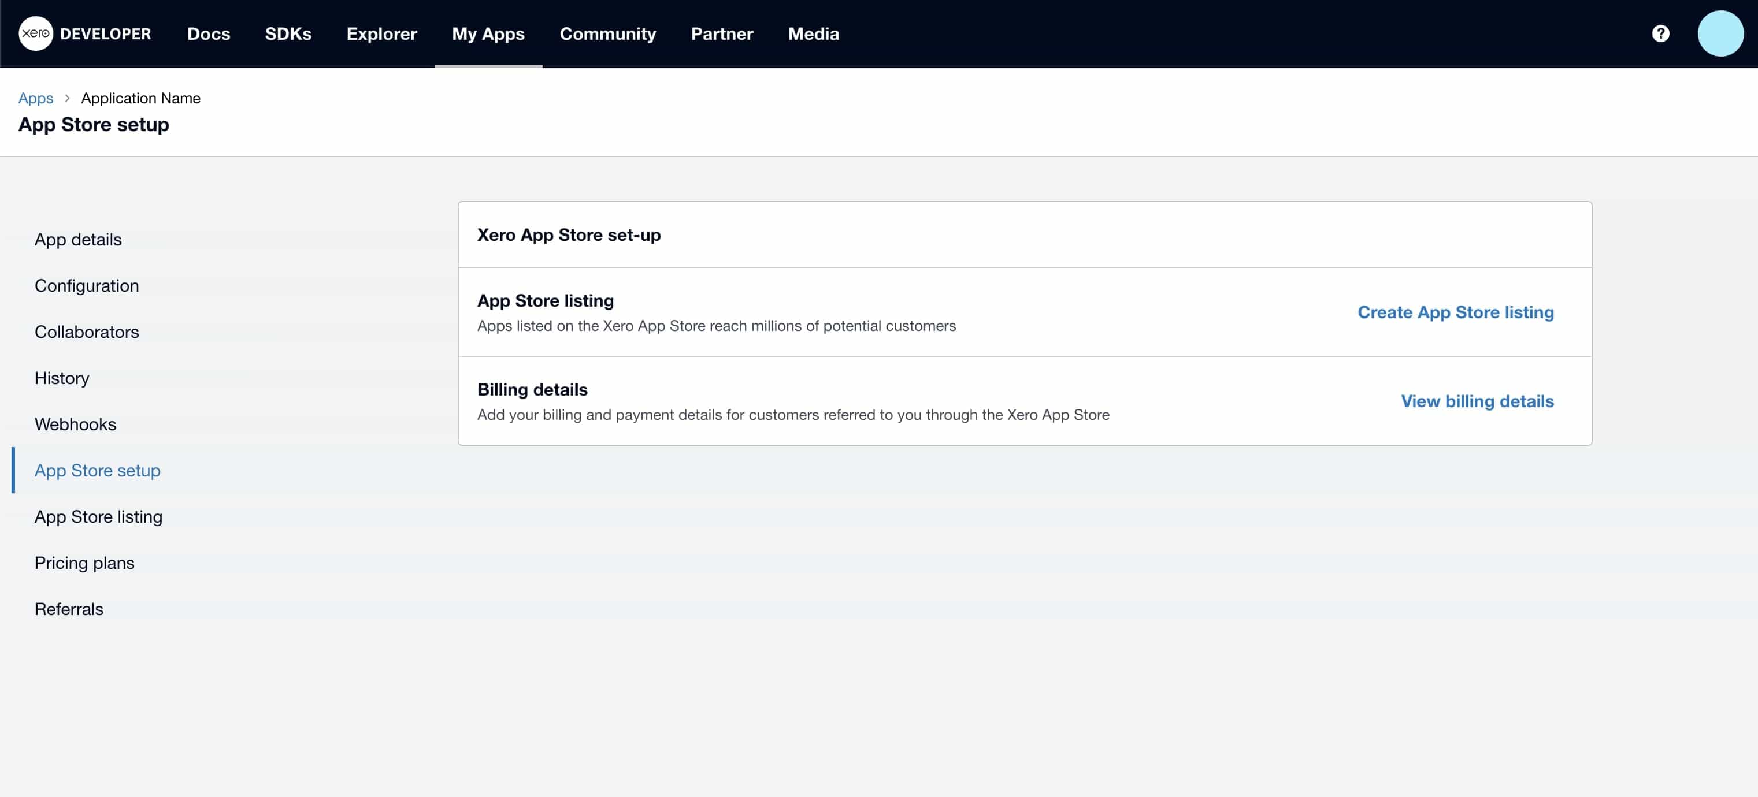This screenshot has height=797, width=1758.
Task: Open the Docs menu item
Action: [x=208, y=33]
